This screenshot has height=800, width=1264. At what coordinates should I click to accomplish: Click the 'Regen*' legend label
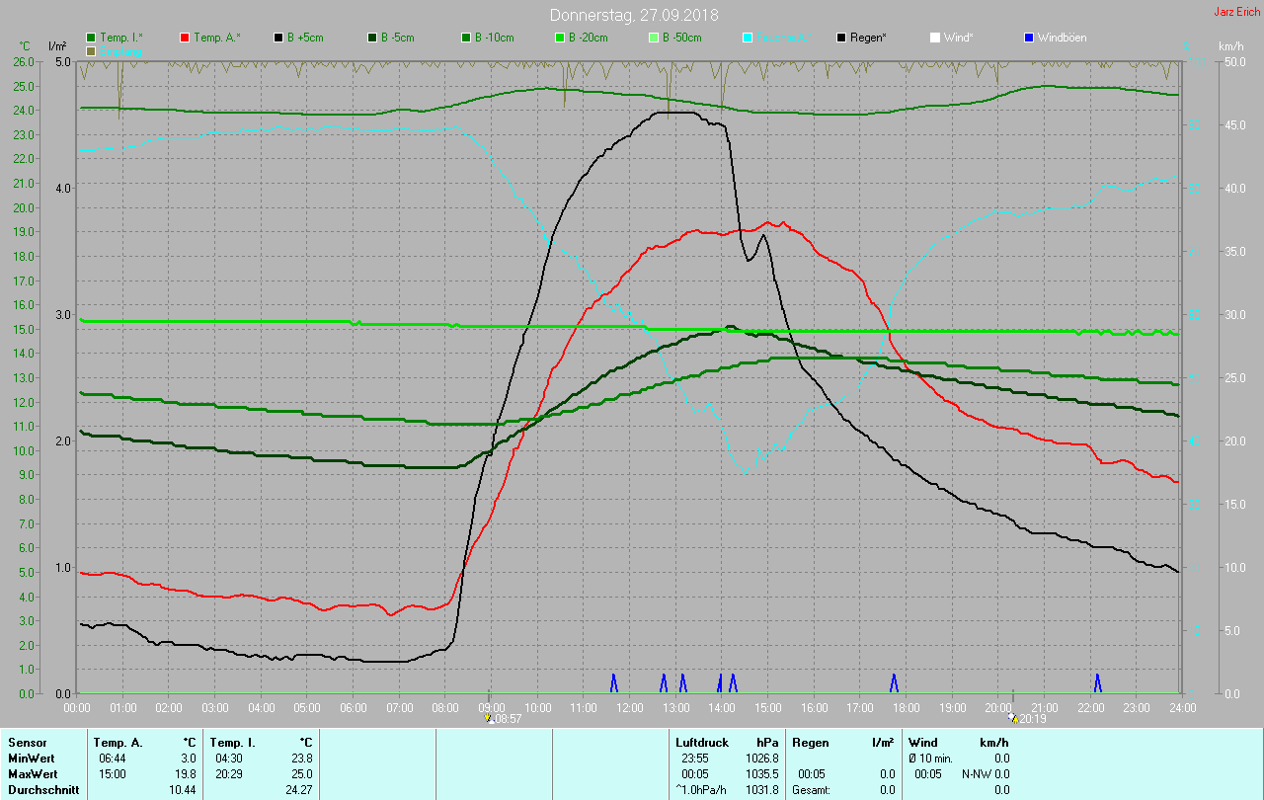click(869, 38)
